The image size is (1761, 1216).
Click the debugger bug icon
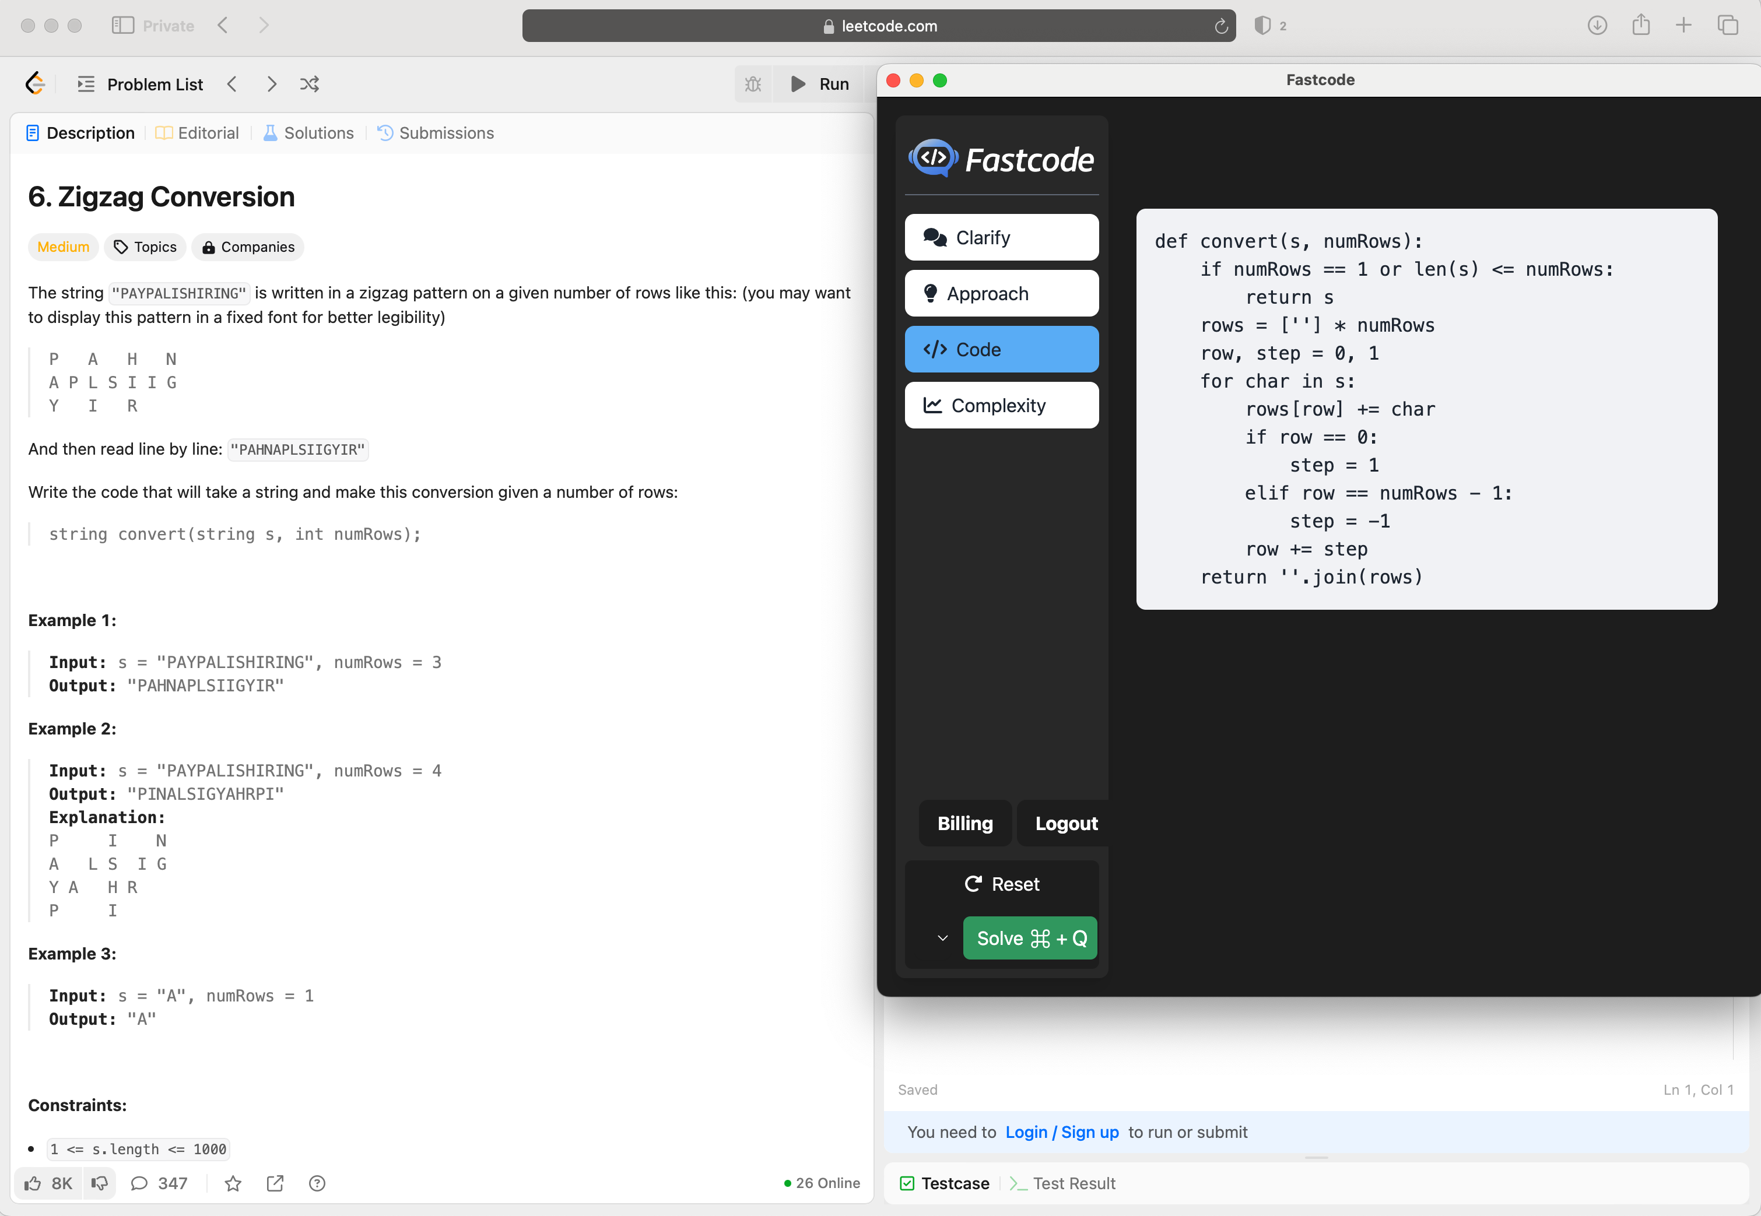(753, 84)
